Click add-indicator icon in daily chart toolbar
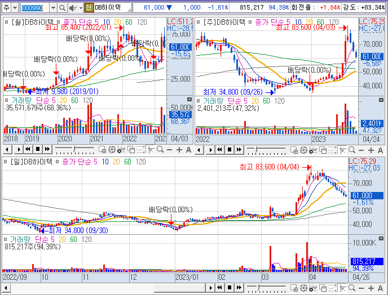Screen dimensions: 388x295 313,288
